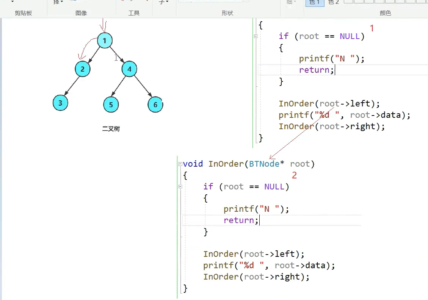Click tree node 3 on the canvas

click(x=60, y=103)
